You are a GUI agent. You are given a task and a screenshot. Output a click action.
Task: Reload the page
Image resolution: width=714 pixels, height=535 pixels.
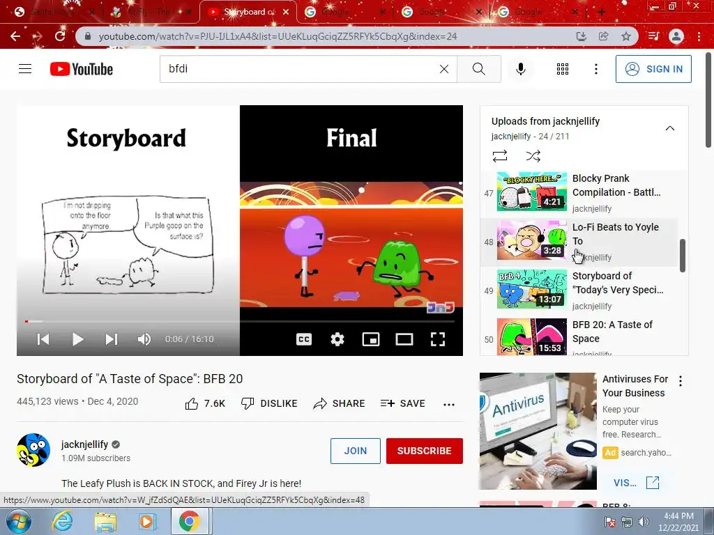(60, 36)
